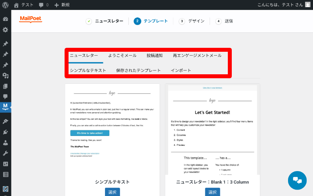Click step 2 テンプレート in the wizard
Viewport: 313px width, 196px height.
(151, 21)
